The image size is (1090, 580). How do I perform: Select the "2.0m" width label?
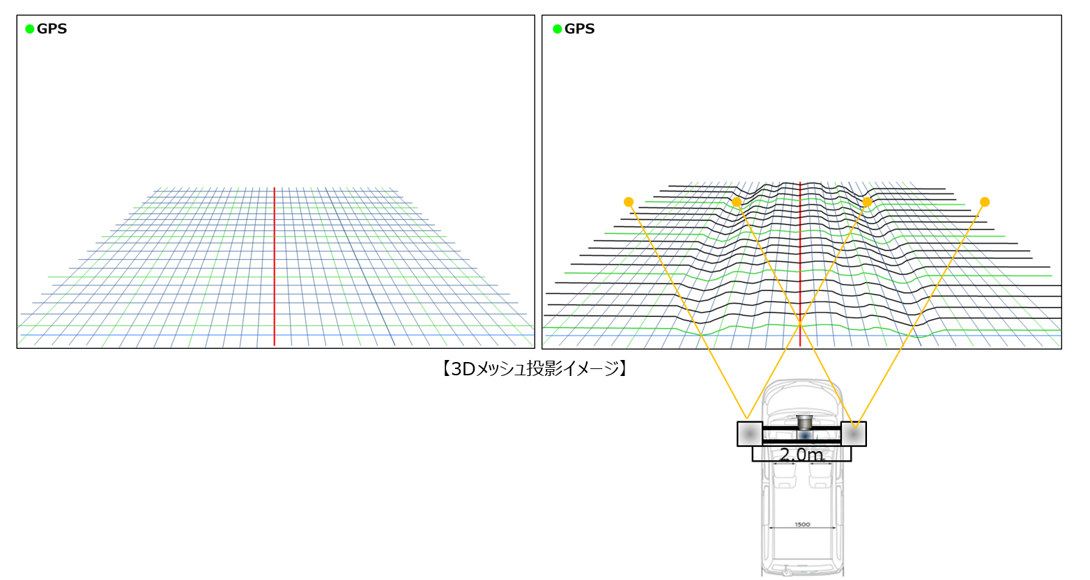(x=801, y=455)
